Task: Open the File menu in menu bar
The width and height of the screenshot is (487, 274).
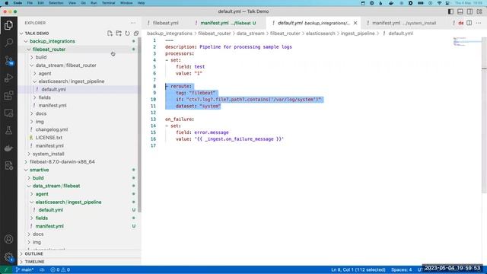Action: coord(30,3)
